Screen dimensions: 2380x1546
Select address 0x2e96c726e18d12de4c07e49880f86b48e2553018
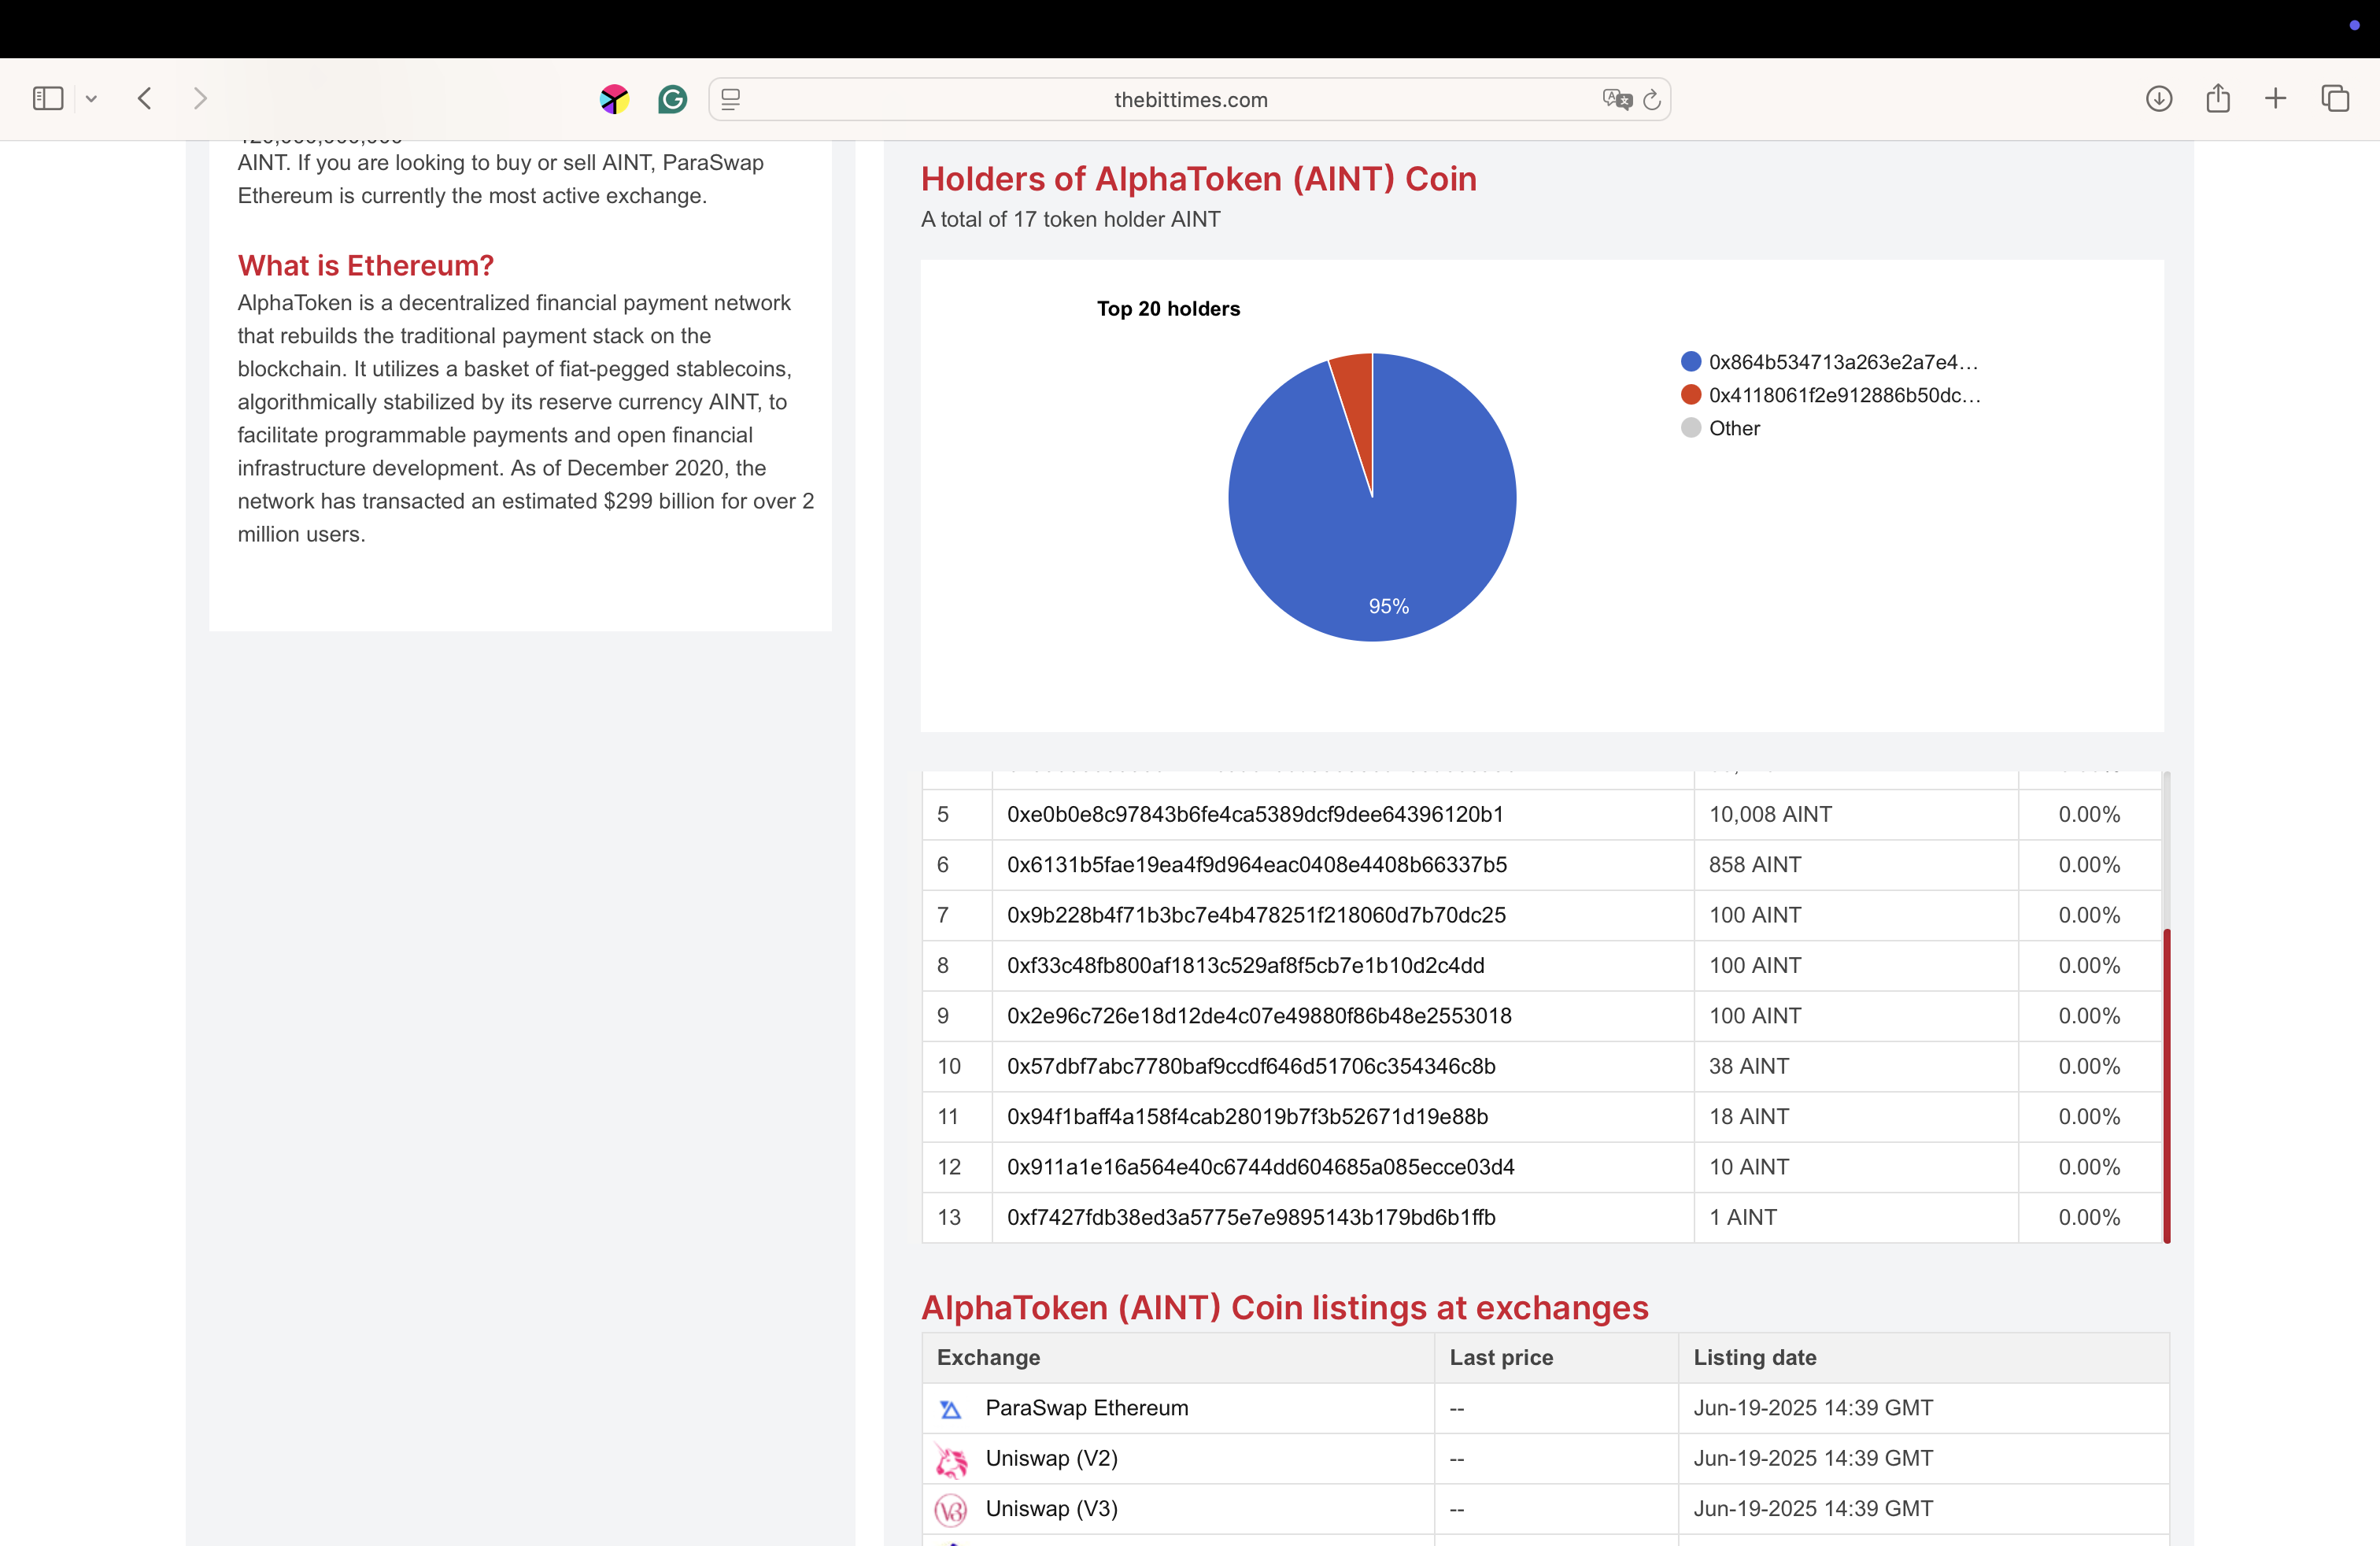(1259, 1016)
